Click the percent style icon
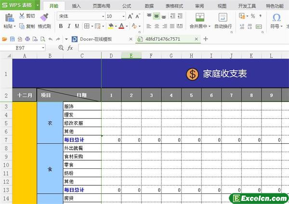The height and width of the screenshot is (204, 289). click(253, 16)
